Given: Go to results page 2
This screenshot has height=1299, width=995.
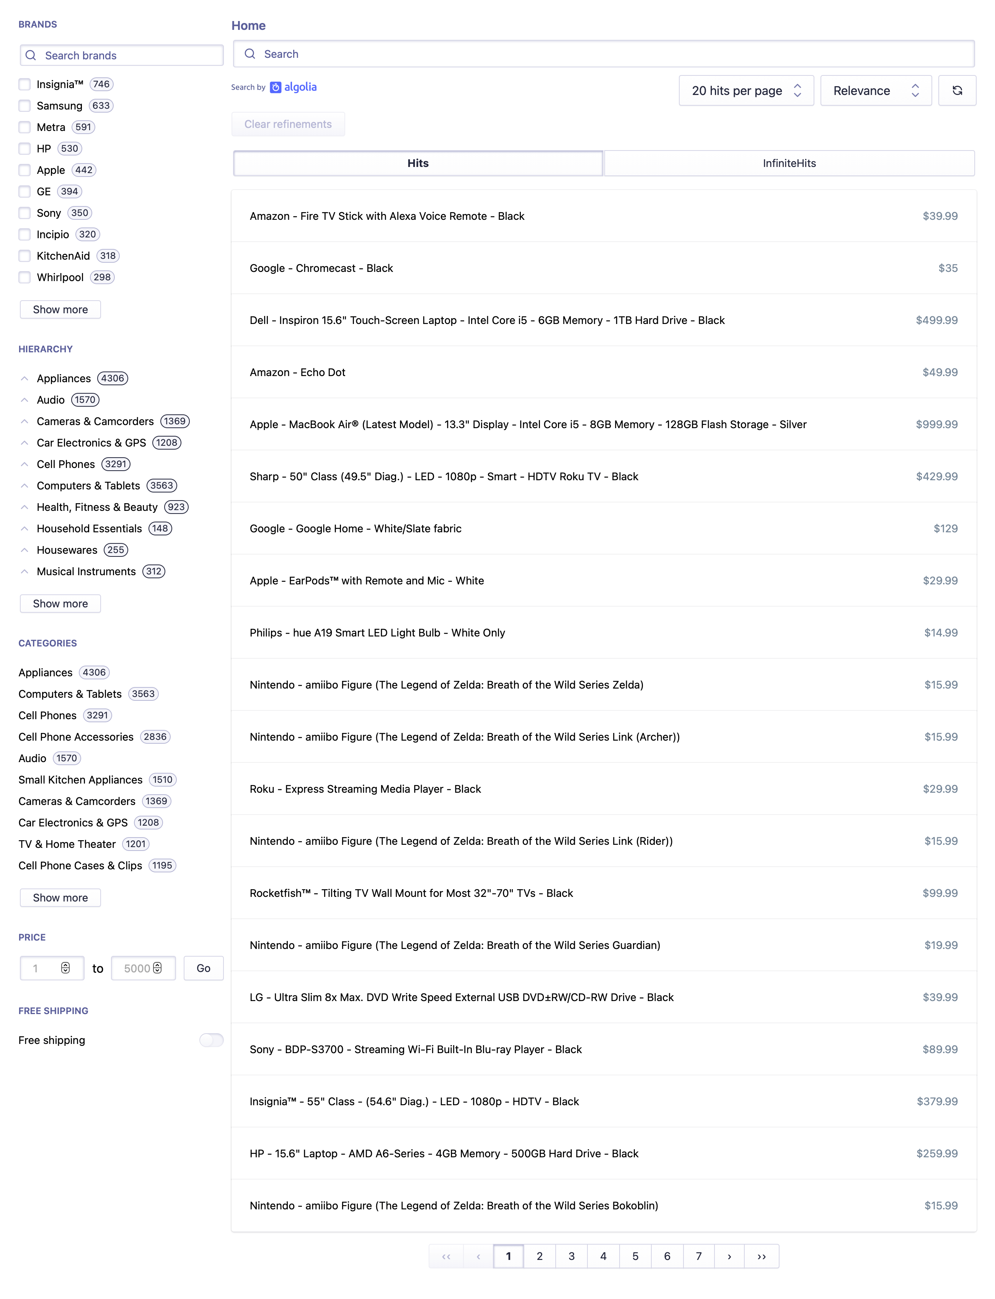Looking at the screenshot, I should pyautogui.click(x=540, y=1256).
